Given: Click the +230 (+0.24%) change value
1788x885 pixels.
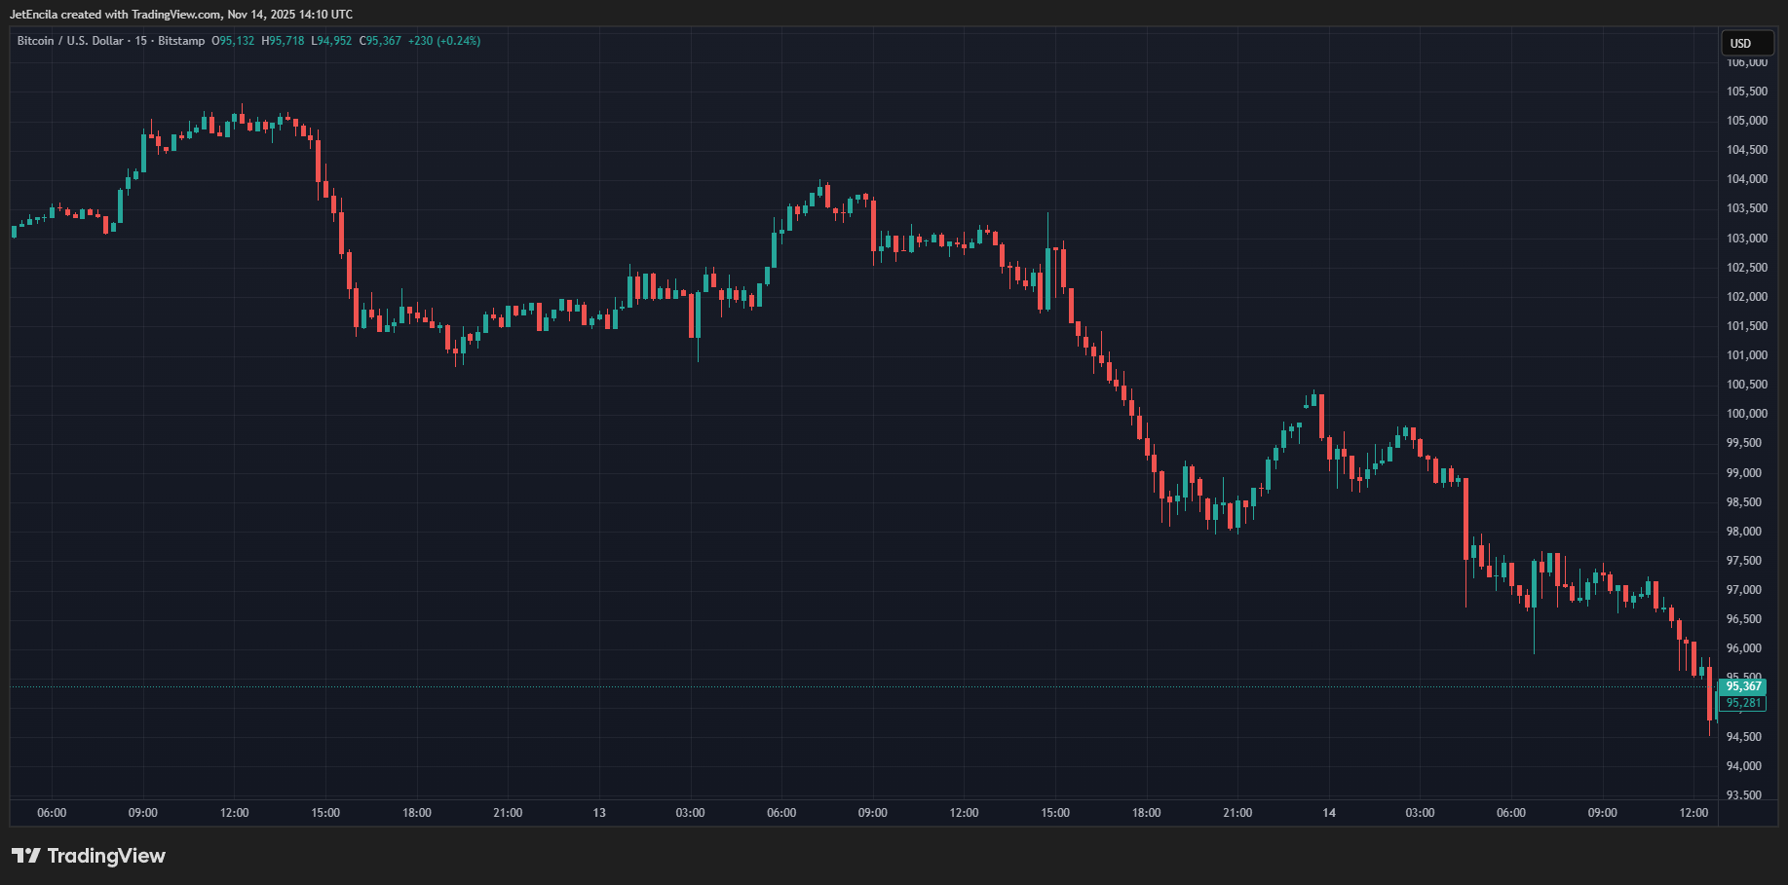Looking at the screenshot, I should (444, 41).
